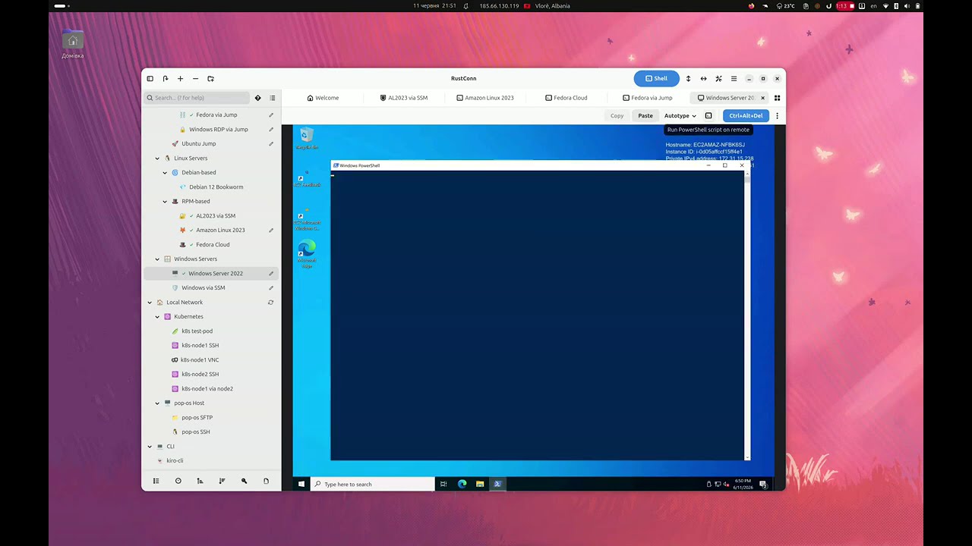Open the remote Windows Start menu
This screenshot has height=546, width=972.
301,484
